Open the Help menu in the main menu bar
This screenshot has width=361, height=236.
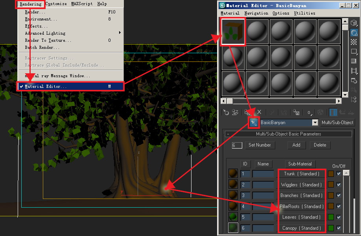(102, 4)
